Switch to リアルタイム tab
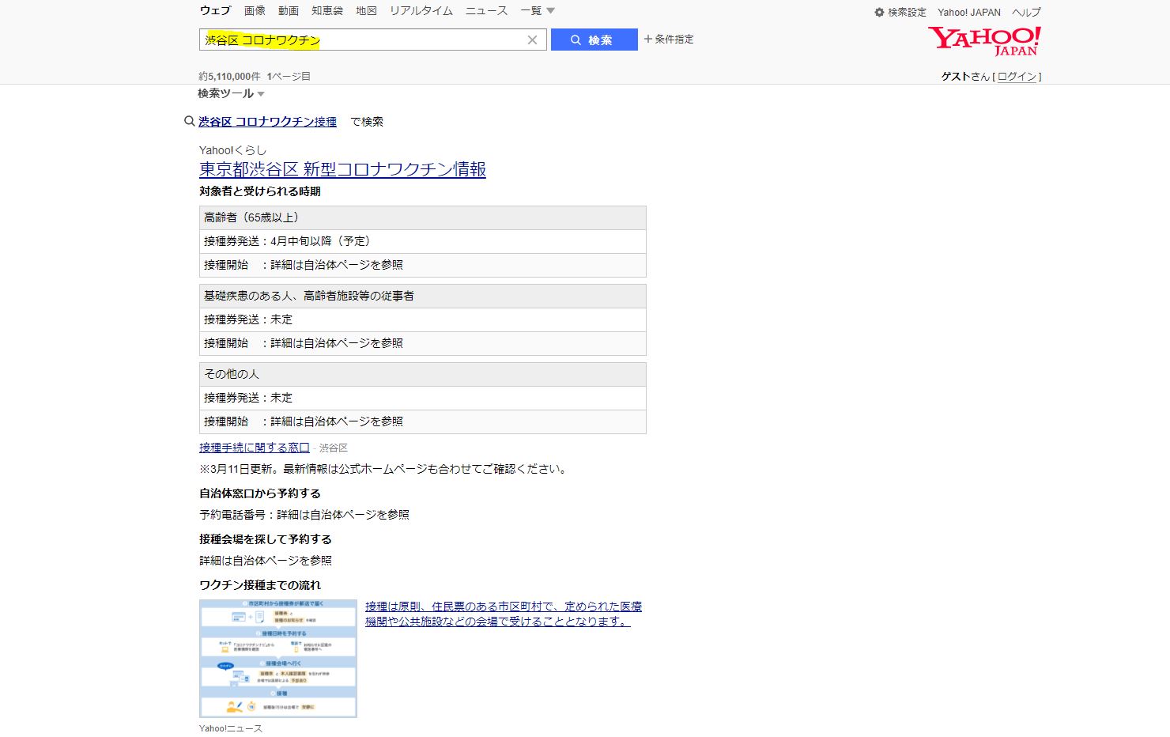The height and width of the screenshot is (737, 1170). click(421, 10)
